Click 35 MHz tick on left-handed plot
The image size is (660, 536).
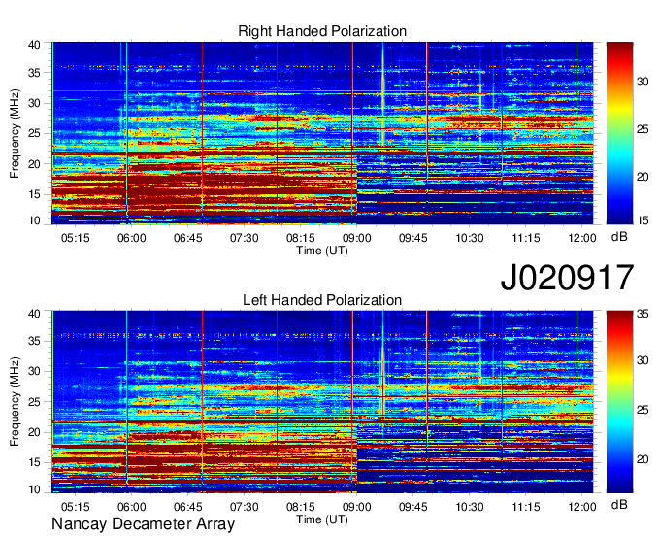click(34, 341)
